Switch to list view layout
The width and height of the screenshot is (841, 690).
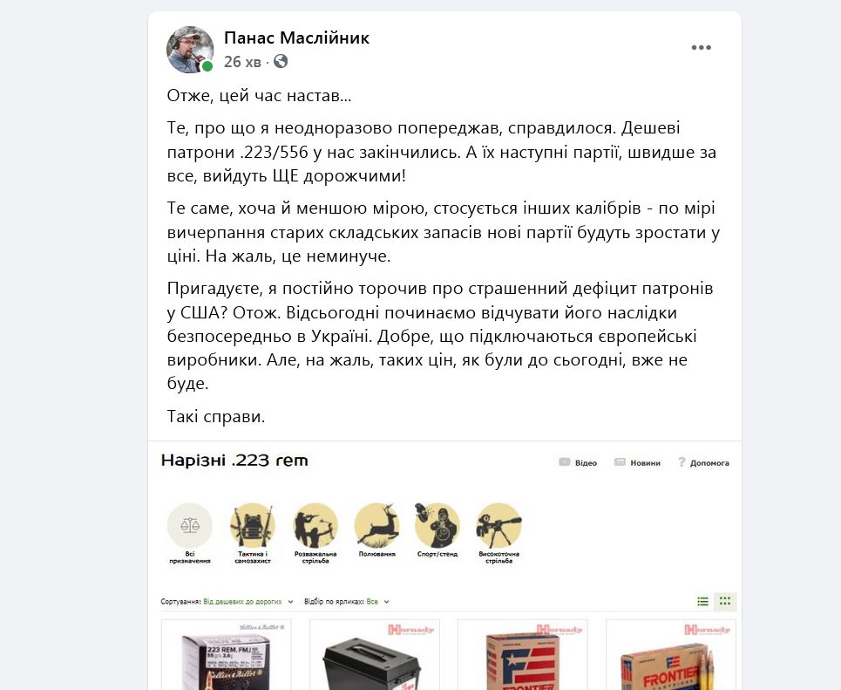coord(702,601)
